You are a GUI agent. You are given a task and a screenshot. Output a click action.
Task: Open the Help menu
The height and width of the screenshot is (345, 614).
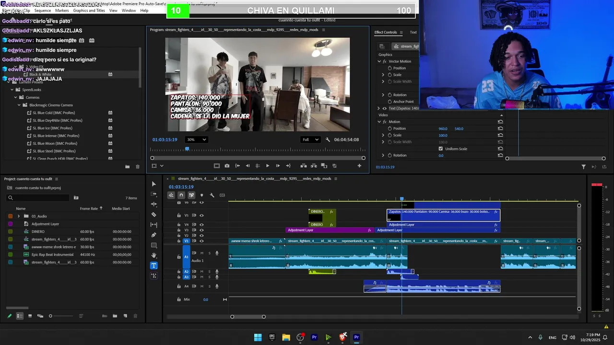[144, 11]
